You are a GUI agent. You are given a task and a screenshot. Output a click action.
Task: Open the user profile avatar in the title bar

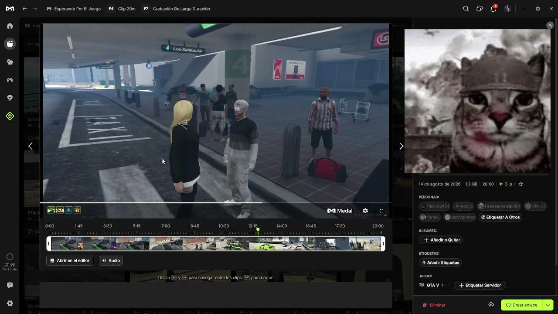pyautogui.click(x=507, y=9)
